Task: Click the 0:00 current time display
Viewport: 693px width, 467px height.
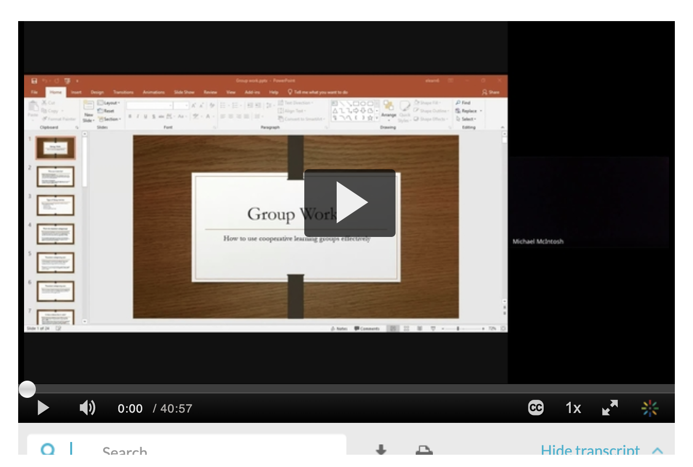Action: [x=130, y=409]
